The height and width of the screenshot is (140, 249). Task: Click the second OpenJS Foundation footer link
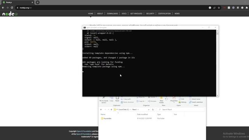[x=84, y=134]
